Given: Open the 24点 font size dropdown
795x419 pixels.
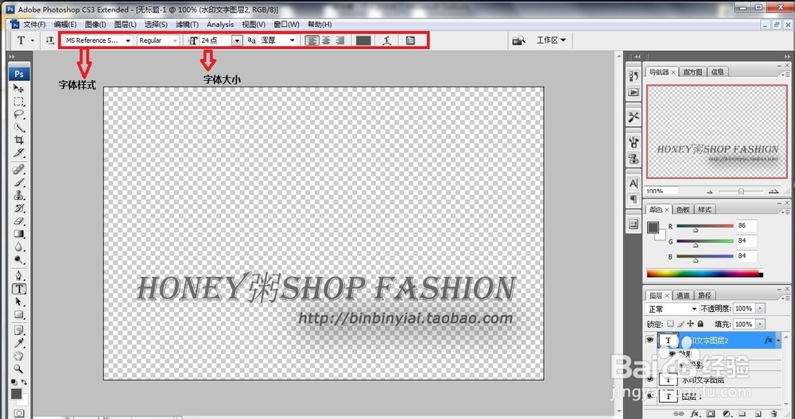Looking at the screenshot, I should 237,40.
